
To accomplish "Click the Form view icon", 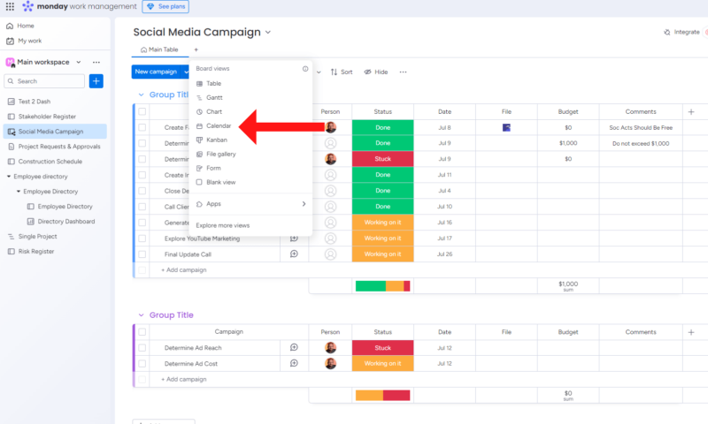I will [x=199, y=168].
